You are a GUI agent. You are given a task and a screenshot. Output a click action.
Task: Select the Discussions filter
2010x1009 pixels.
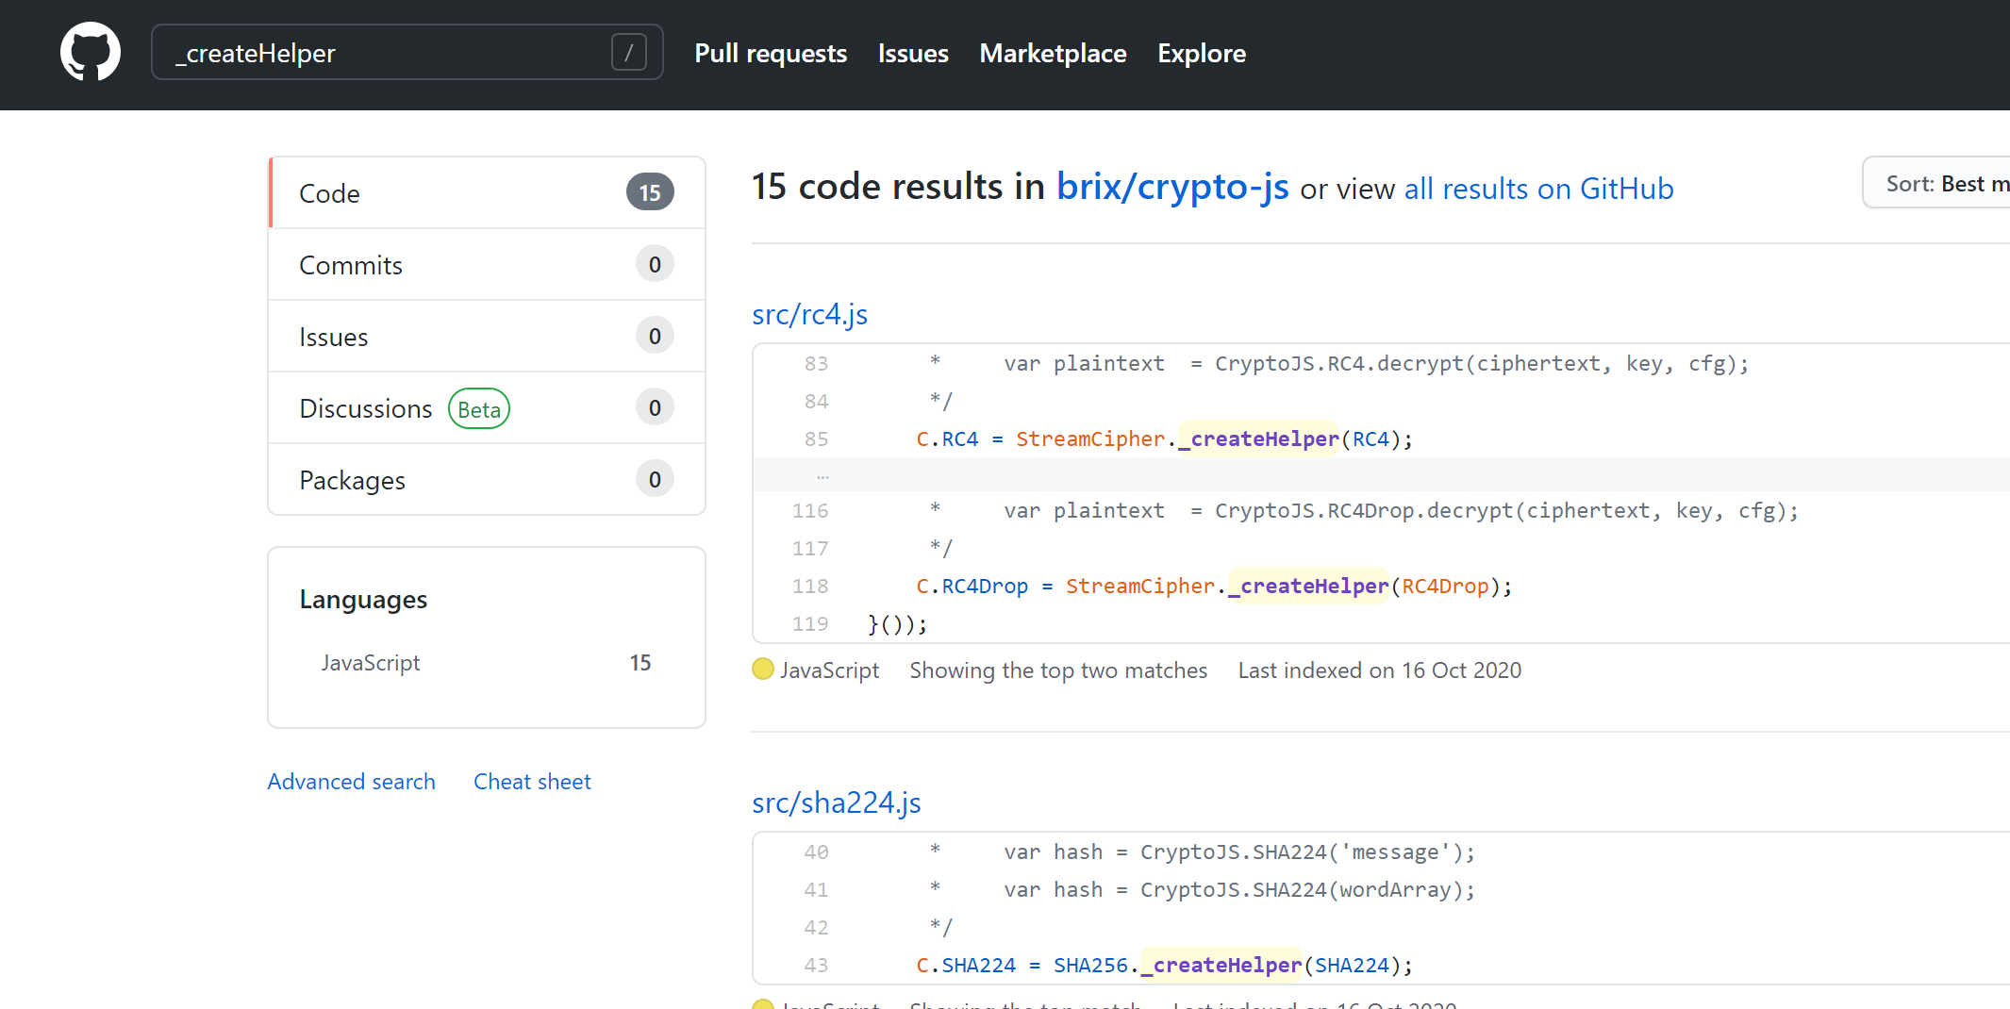click(365, 408)
